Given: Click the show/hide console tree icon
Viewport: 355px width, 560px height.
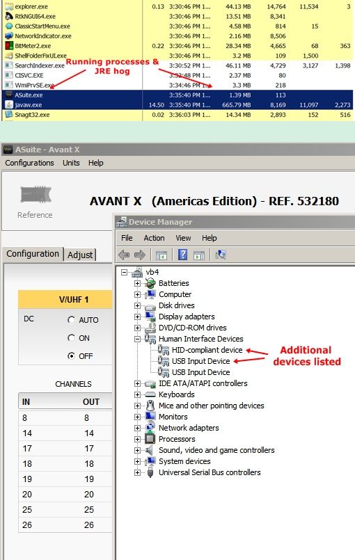Looking at the screenshot, I should point(161,255).
